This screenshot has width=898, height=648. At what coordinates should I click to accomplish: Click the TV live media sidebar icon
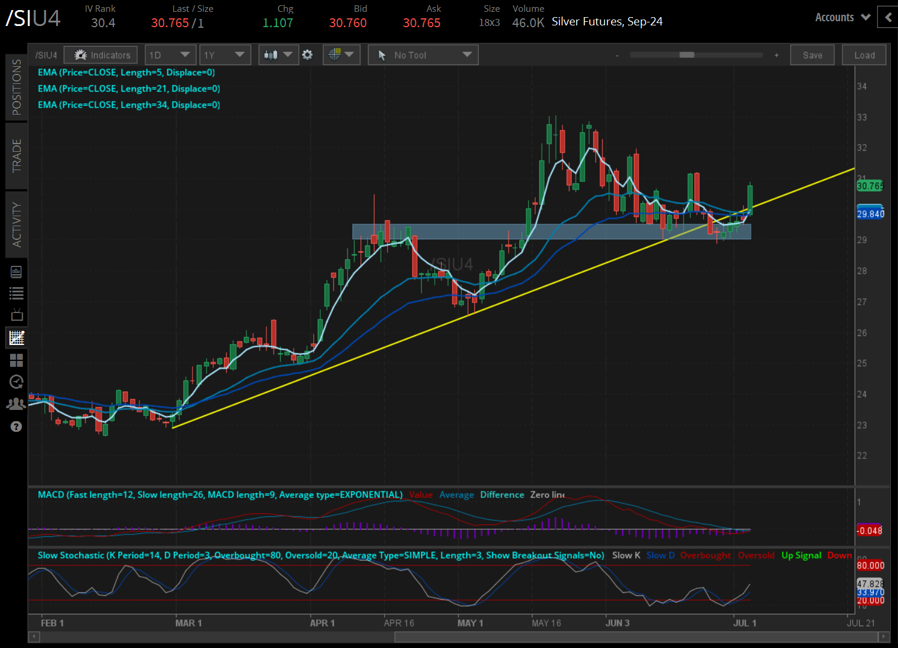point(17,315)
